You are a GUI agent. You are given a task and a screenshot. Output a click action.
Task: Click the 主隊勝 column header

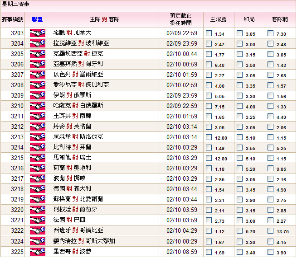[x=219, y=19]
